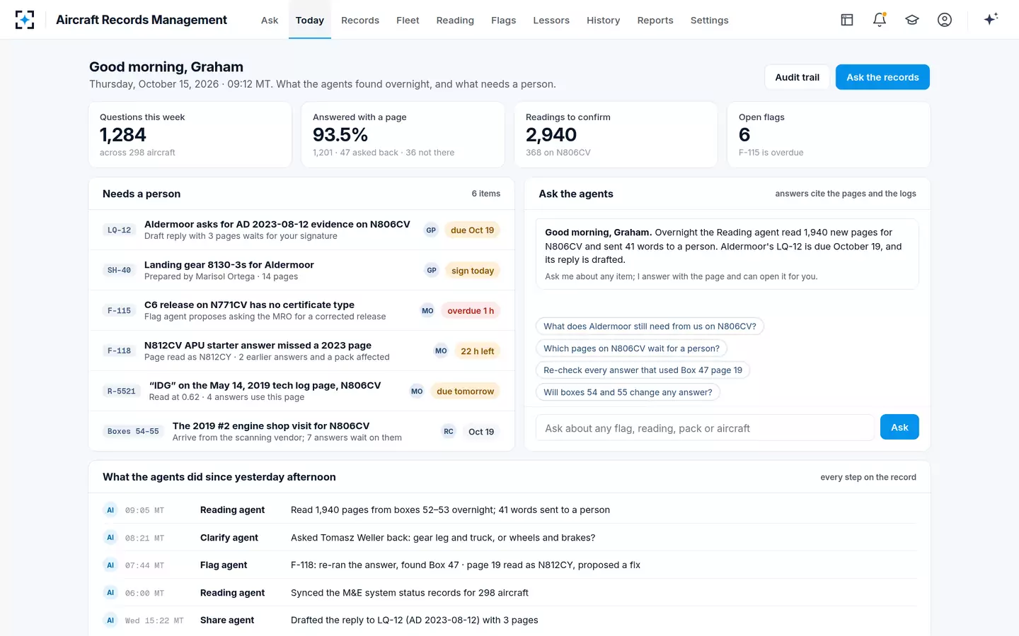Choose "Will boxes 54 and 55 change any answer?"
The height and width of the screenshot is (636, 1019).
(628, 392)
